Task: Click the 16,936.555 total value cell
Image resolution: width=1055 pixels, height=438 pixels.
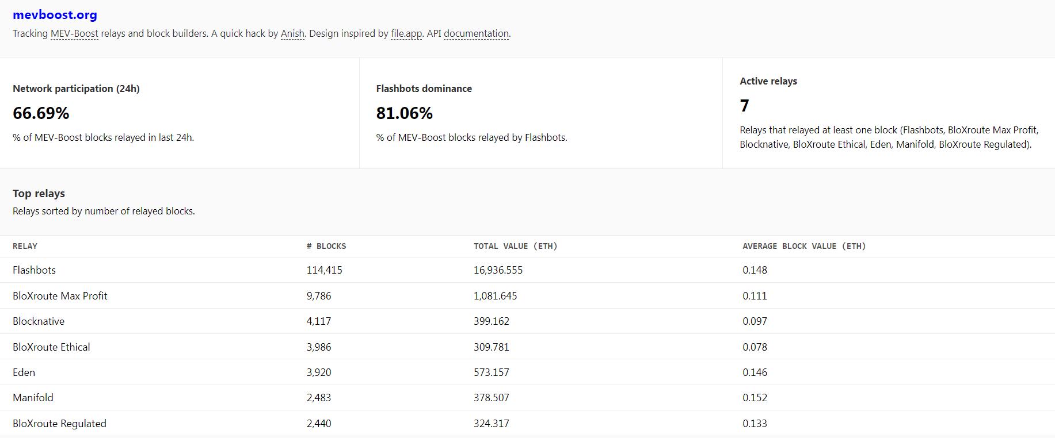Action: coord(498,270)
